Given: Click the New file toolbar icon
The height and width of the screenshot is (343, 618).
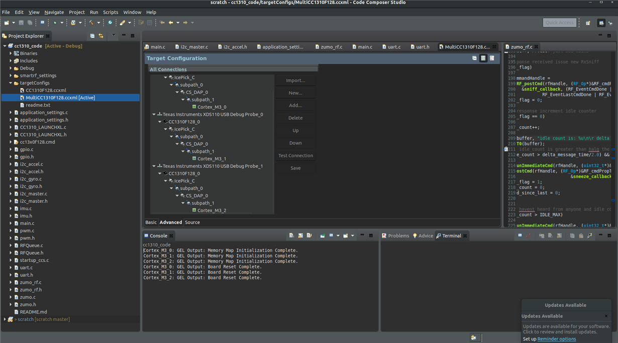Looking at the screenshot, I should click(x=7, y=23).
